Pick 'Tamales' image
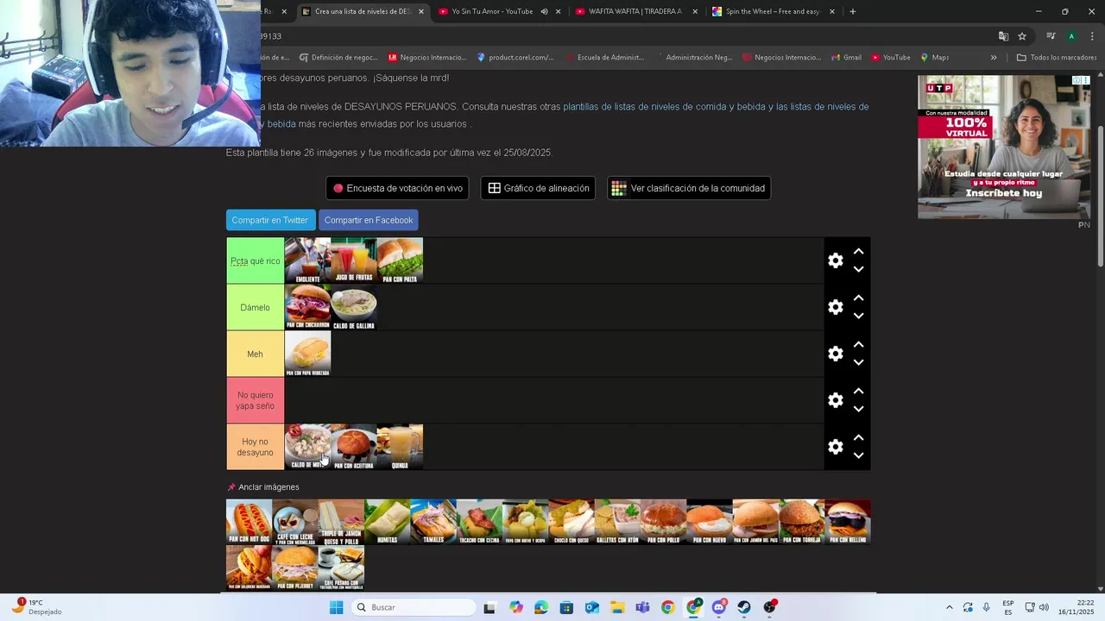This screenshot has width=1105, height=621. pos(433,522)
